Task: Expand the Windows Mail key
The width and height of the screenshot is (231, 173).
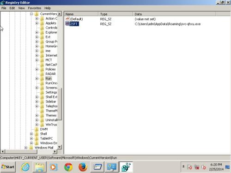Action: coord(26,148)
